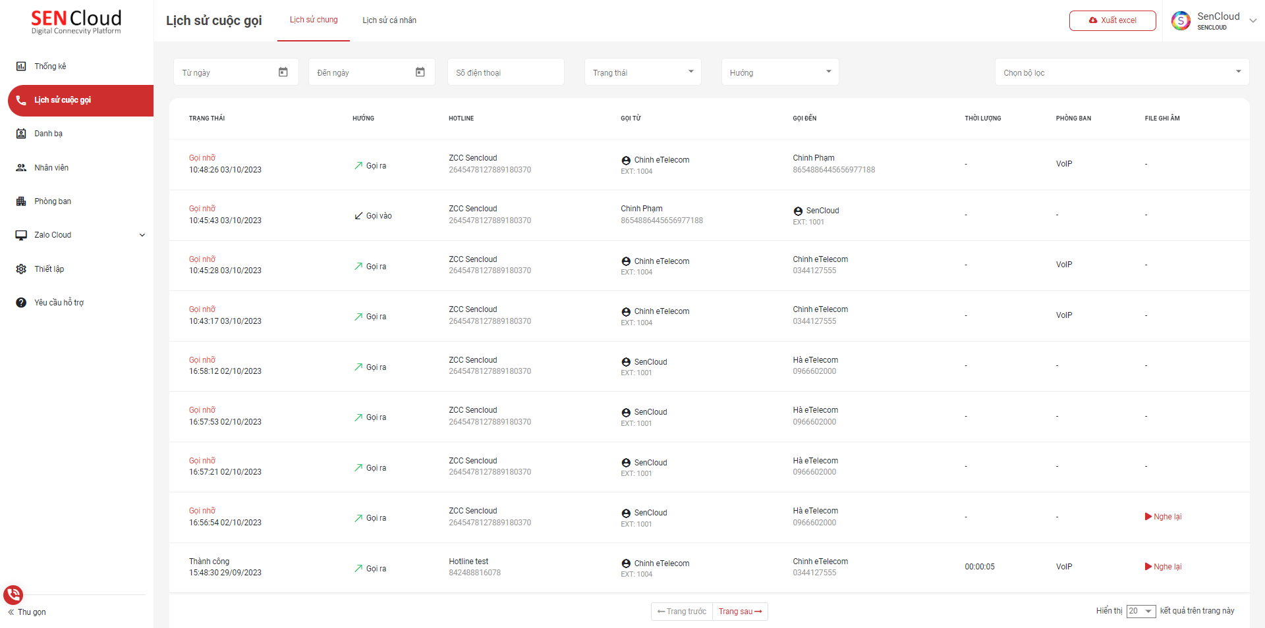Image resolution: width=1265 pixels, height=628 pixels.
Task: Go to next page with Trang sau
Action: (740, 612)
